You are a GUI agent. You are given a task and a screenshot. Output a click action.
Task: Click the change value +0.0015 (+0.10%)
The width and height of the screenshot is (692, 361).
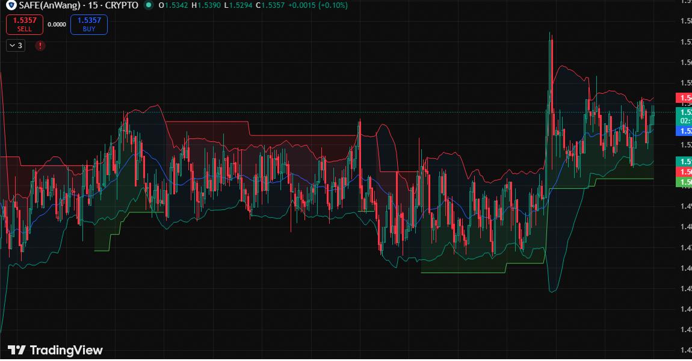(318, 5)
